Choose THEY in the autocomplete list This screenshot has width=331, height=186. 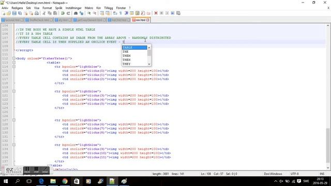[x=134, y=64]
